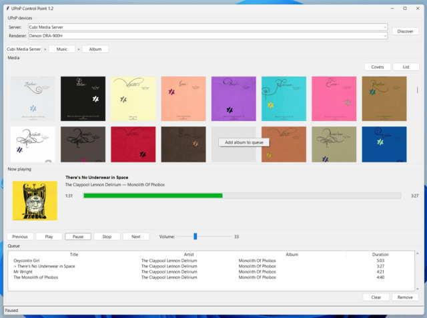Click the Monolith Of Phobos now-playing artwork
This screenshot has height=318, width=427.
click(35, 201)
